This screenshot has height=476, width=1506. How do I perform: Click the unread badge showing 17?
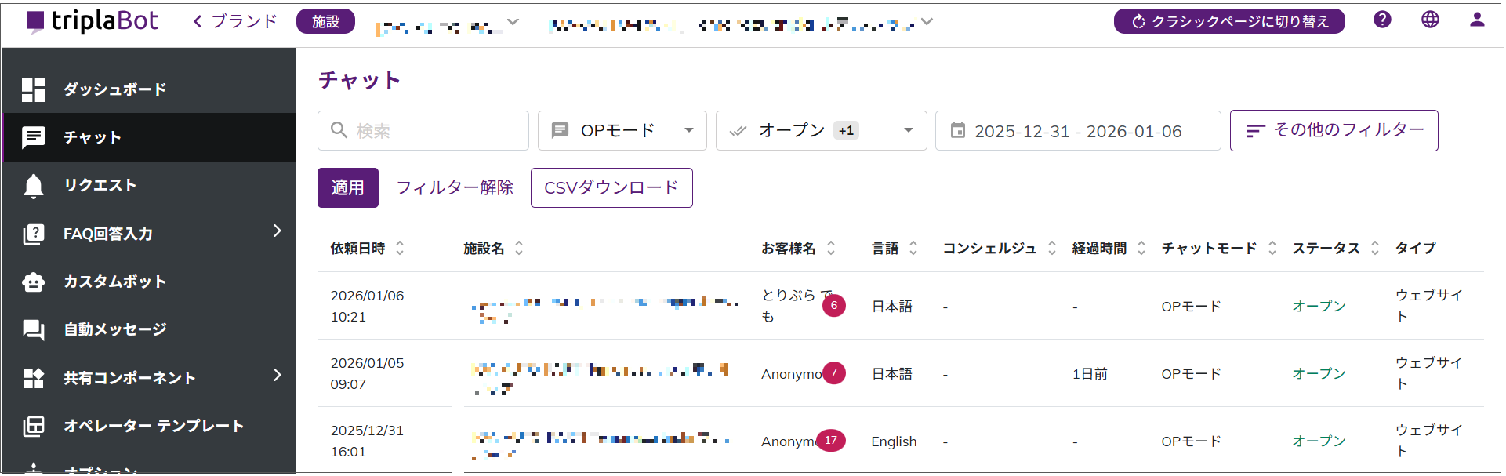coord(830,441)
